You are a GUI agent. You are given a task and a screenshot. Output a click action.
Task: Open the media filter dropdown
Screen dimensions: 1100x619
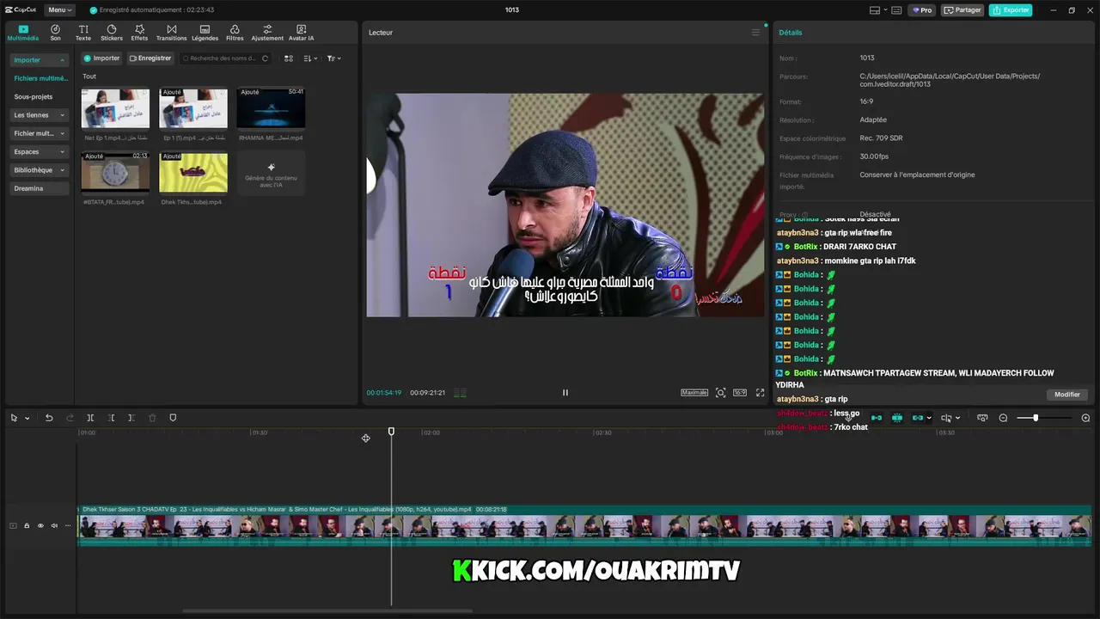[333, 58]
